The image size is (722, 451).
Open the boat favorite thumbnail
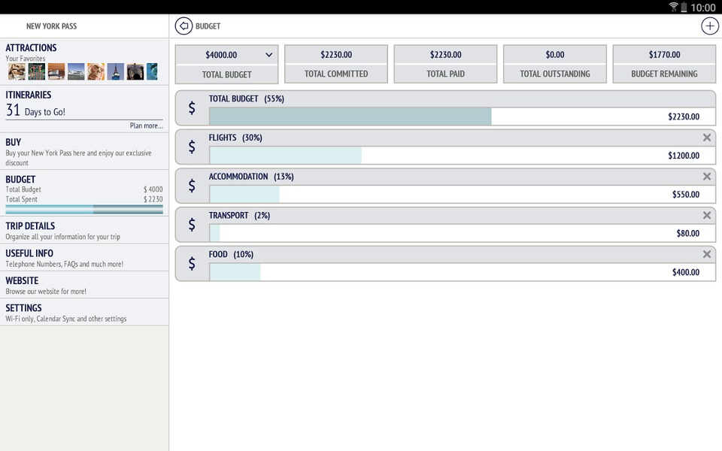76,71
